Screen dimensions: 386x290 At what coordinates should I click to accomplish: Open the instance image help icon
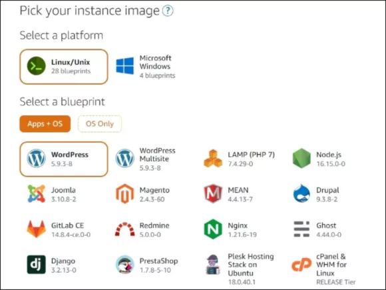pos(168,11)
